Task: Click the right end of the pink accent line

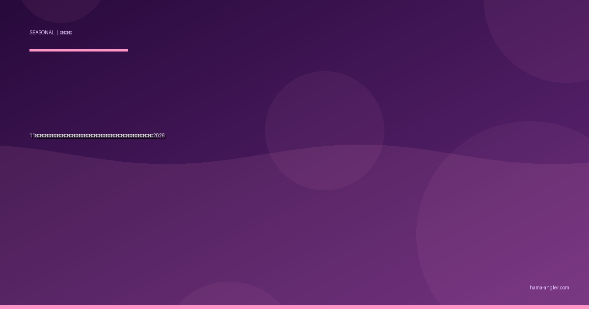Action: pos(126,50)
